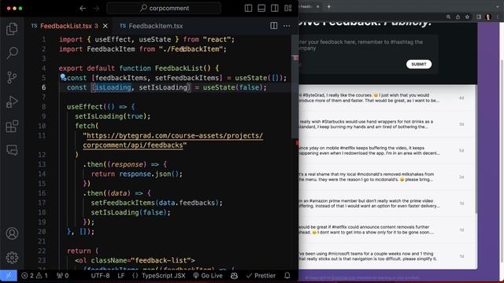
Task: Open the chat panel icon in activity bar
Action: coord(12,150)
